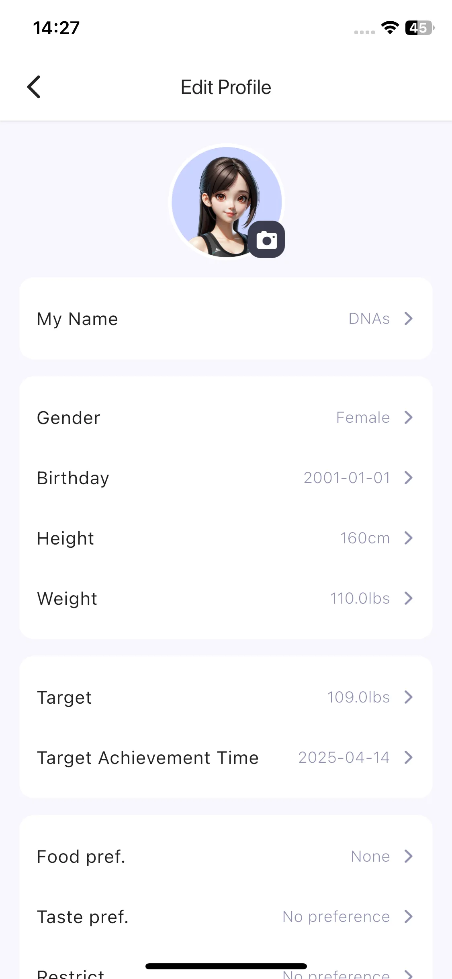Viewport: 452px width, 979px height.
Task: Tap the Wi-Fi status icon
Action: [x=390, y=28]
